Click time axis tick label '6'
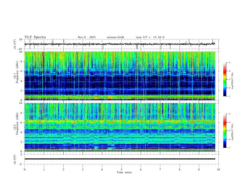The height and width of the screenshot is (190, 246). (x=141, y=170)
